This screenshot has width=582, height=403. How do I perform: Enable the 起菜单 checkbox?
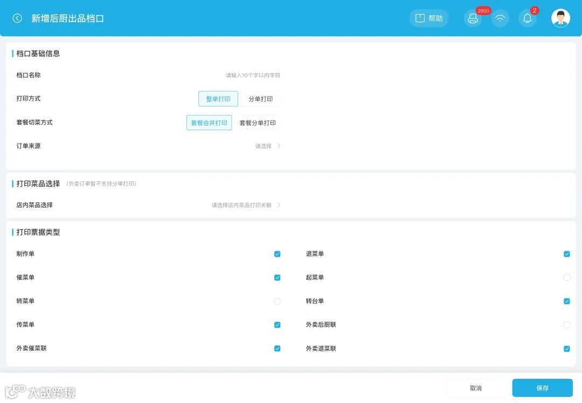click(567, 278)
